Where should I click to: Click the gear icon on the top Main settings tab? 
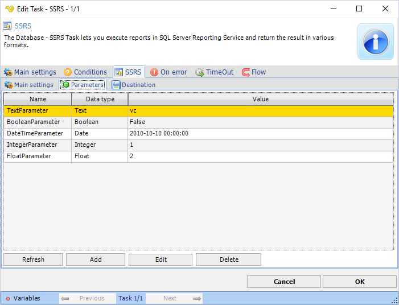(x=8, y=72)
